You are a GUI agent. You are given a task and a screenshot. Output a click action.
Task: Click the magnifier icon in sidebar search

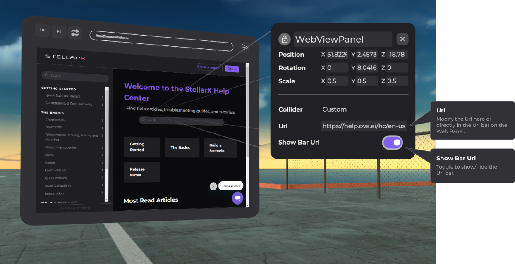tap(46, 76)
